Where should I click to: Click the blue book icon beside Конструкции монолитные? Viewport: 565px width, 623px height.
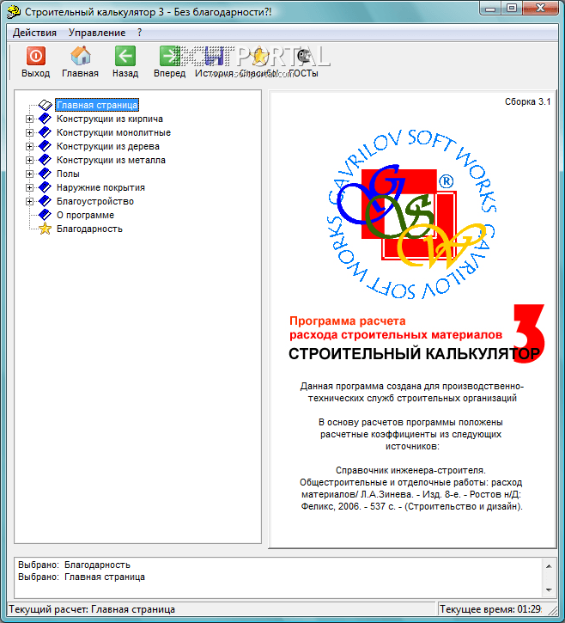coord(45,132)
